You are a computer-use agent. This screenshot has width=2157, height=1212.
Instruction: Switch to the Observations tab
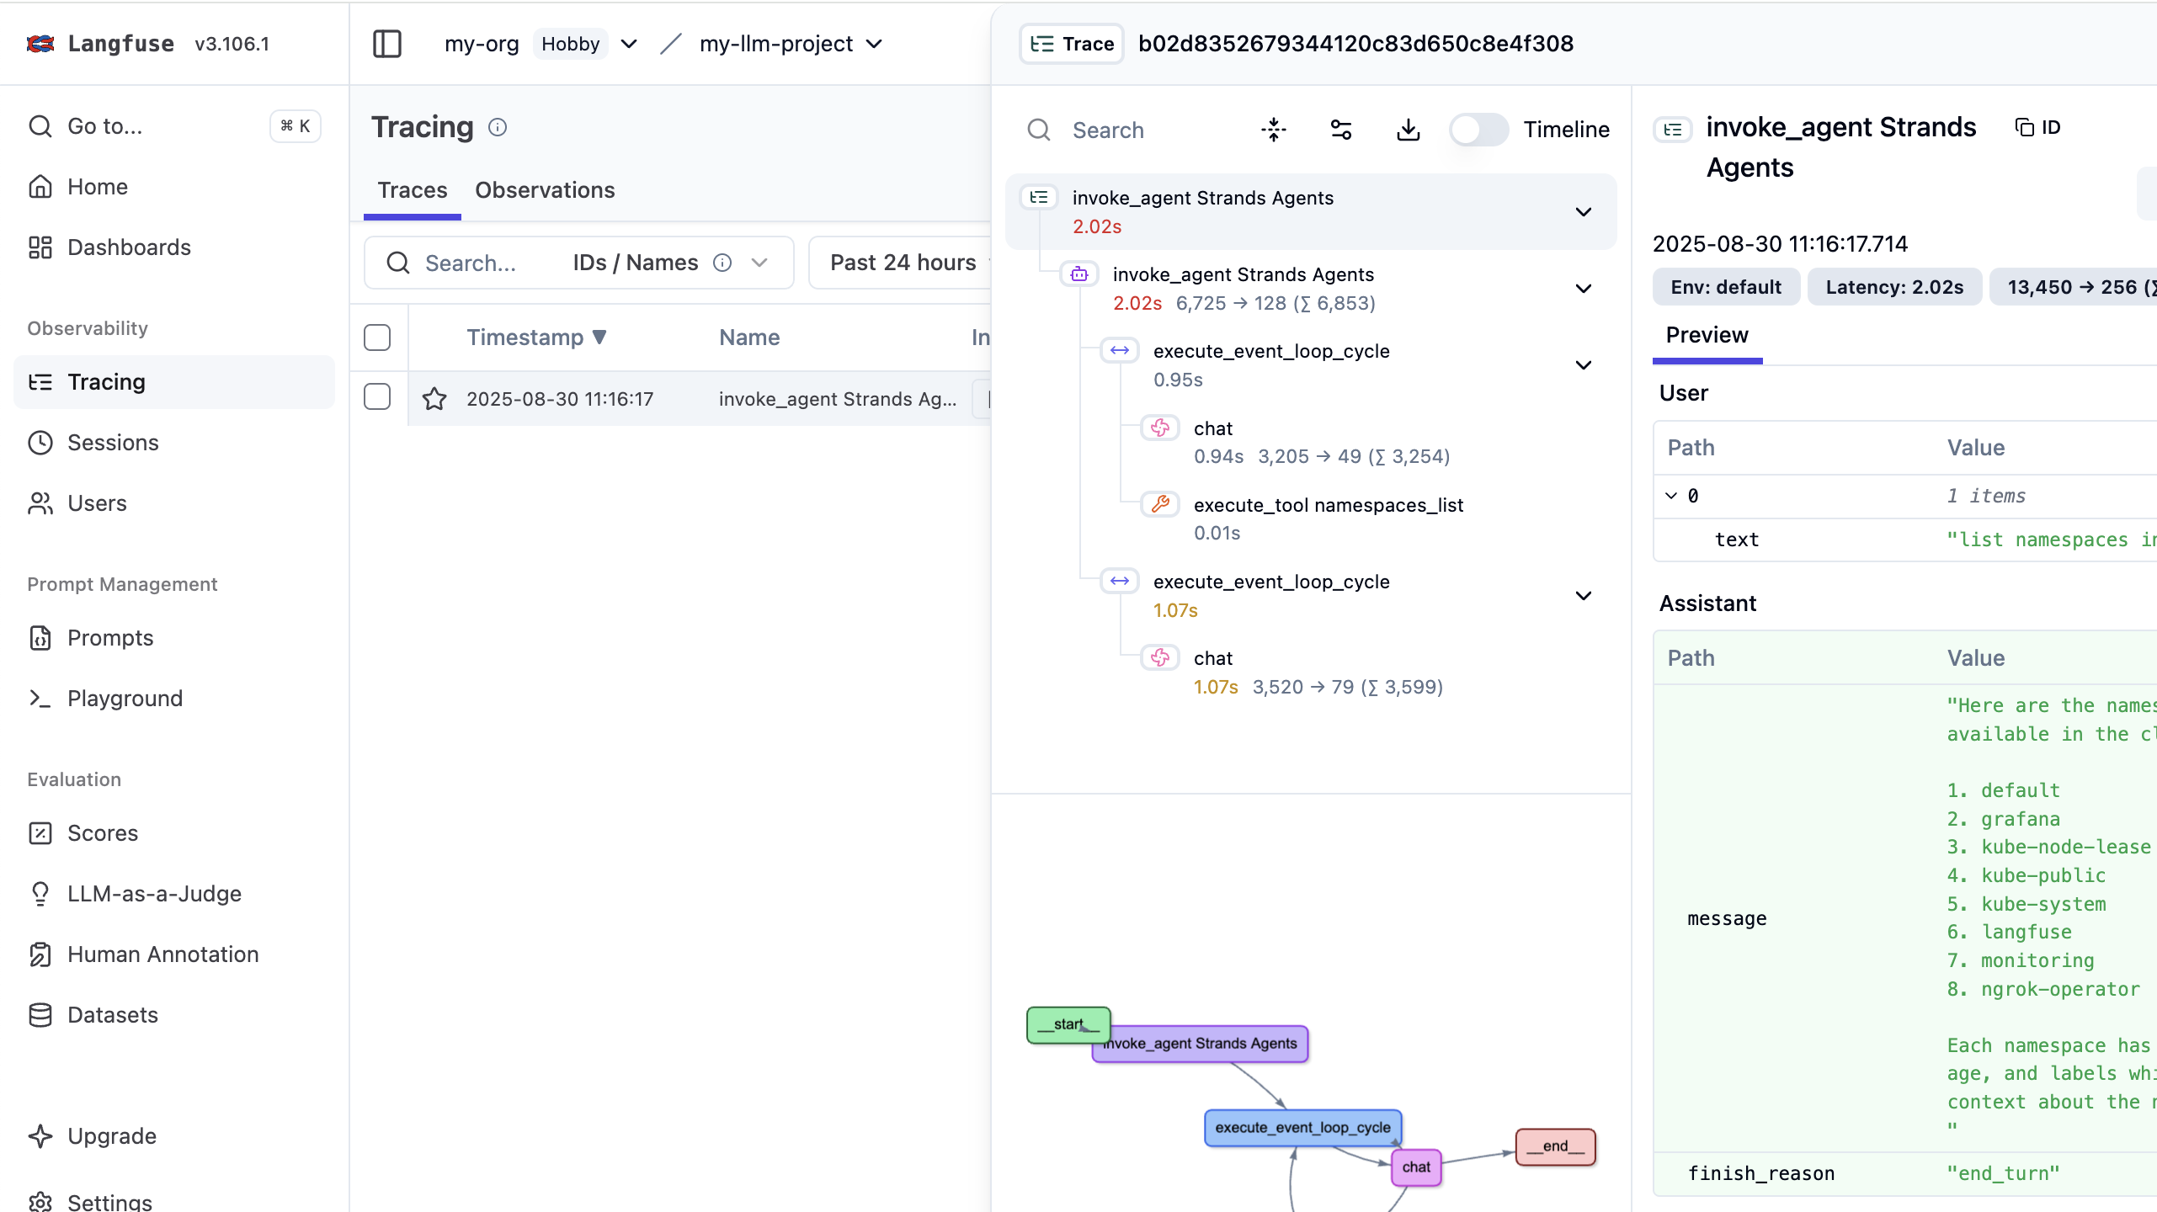pos(545,190)
